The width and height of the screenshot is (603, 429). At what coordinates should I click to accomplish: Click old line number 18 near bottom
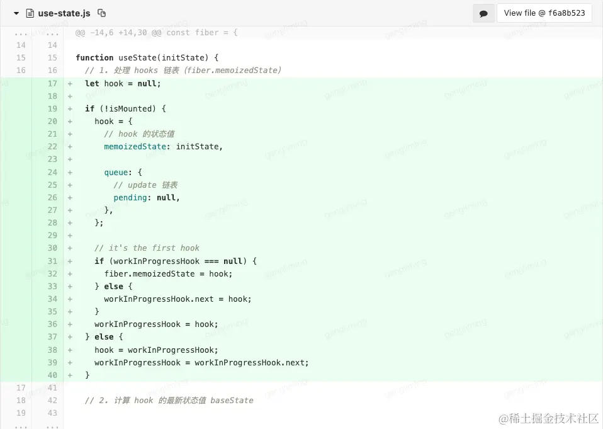(21, 400)
